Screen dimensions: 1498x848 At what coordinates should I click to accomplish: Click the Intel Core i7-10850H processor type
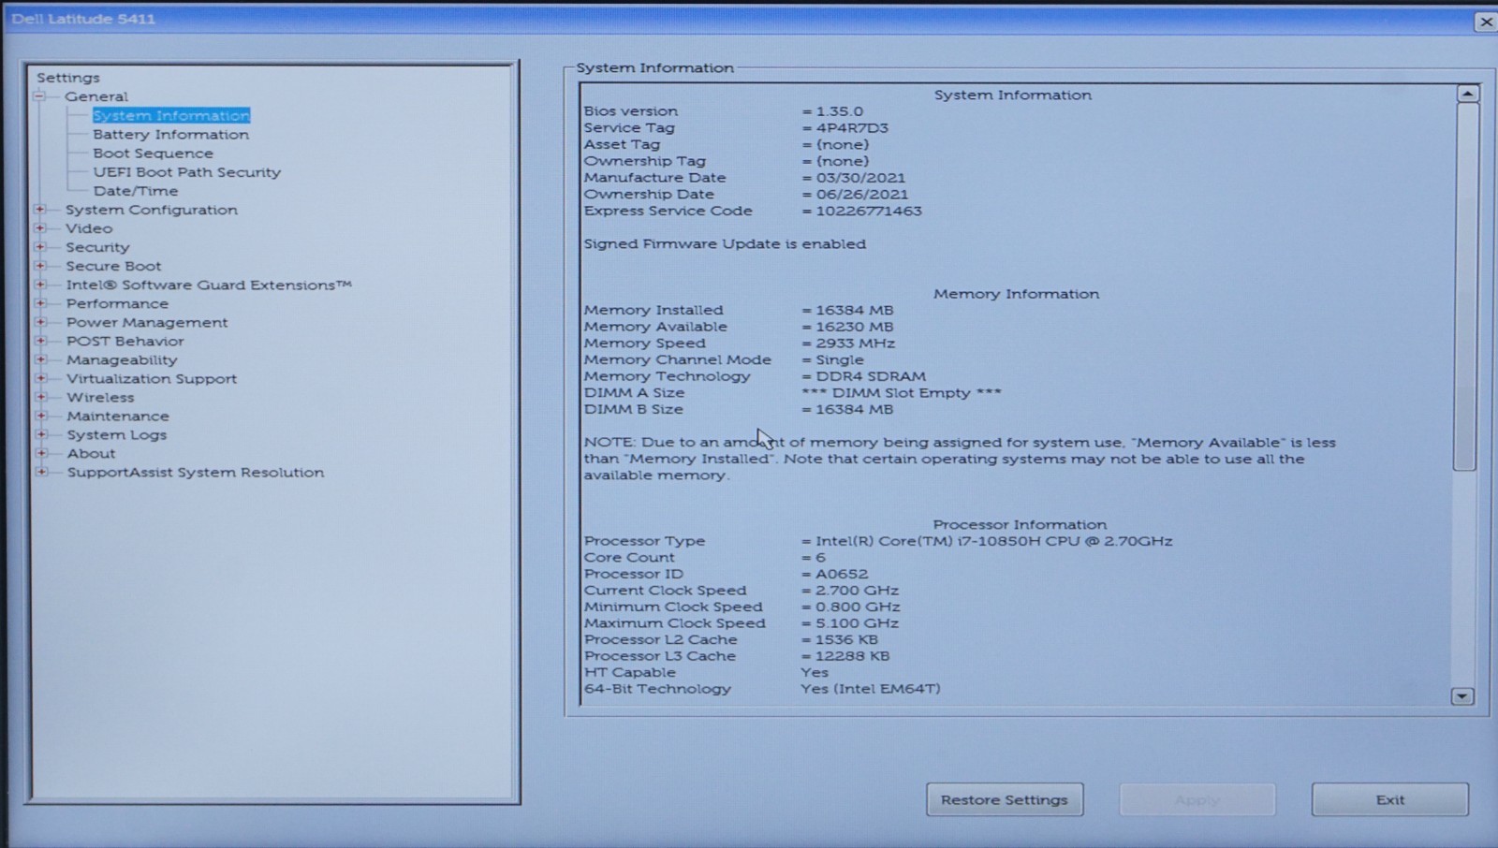pyautogui.click(x=994, y=541)
